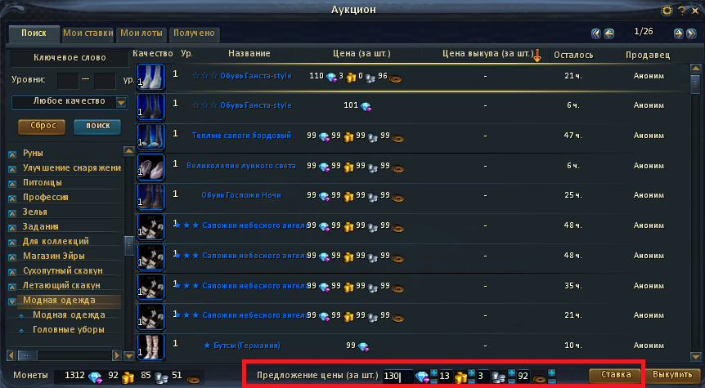This screenshot has width=705, height=388.
Task: Click the Ключевое слово search field
Action: coord(70,58)
